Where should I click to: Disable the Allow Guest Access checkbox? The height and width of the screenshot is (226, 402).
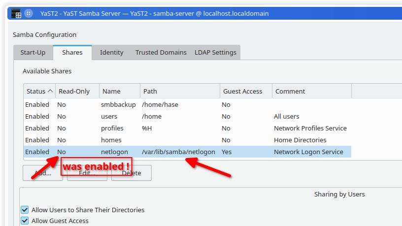click(25, 221)
